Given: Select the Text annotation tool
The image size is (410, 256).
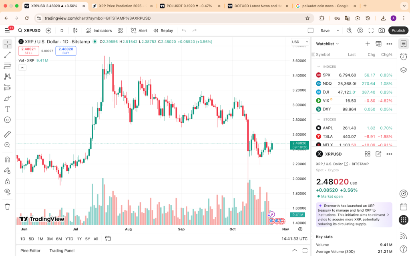Looking at the screenshot, I should point(7,109).
